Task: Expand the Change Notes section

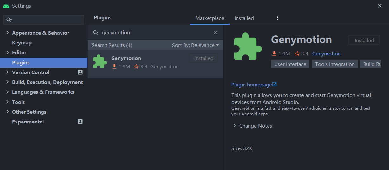Action: tap(235, 126)
